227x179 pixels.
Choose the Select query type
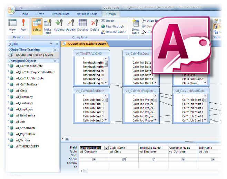pos(37,26)
